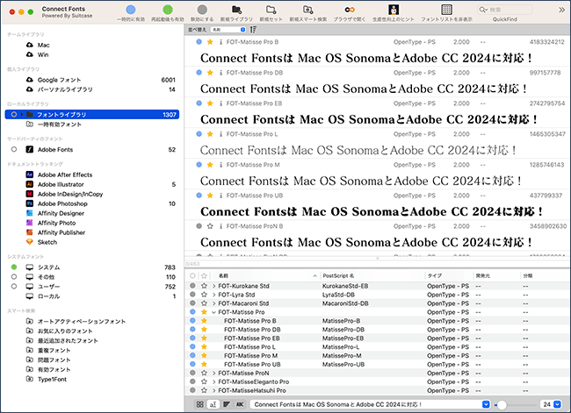This screenshot has height=413, width=571.
Task: Open お気に入りのフォント smart search
Action: pos(65,331)
